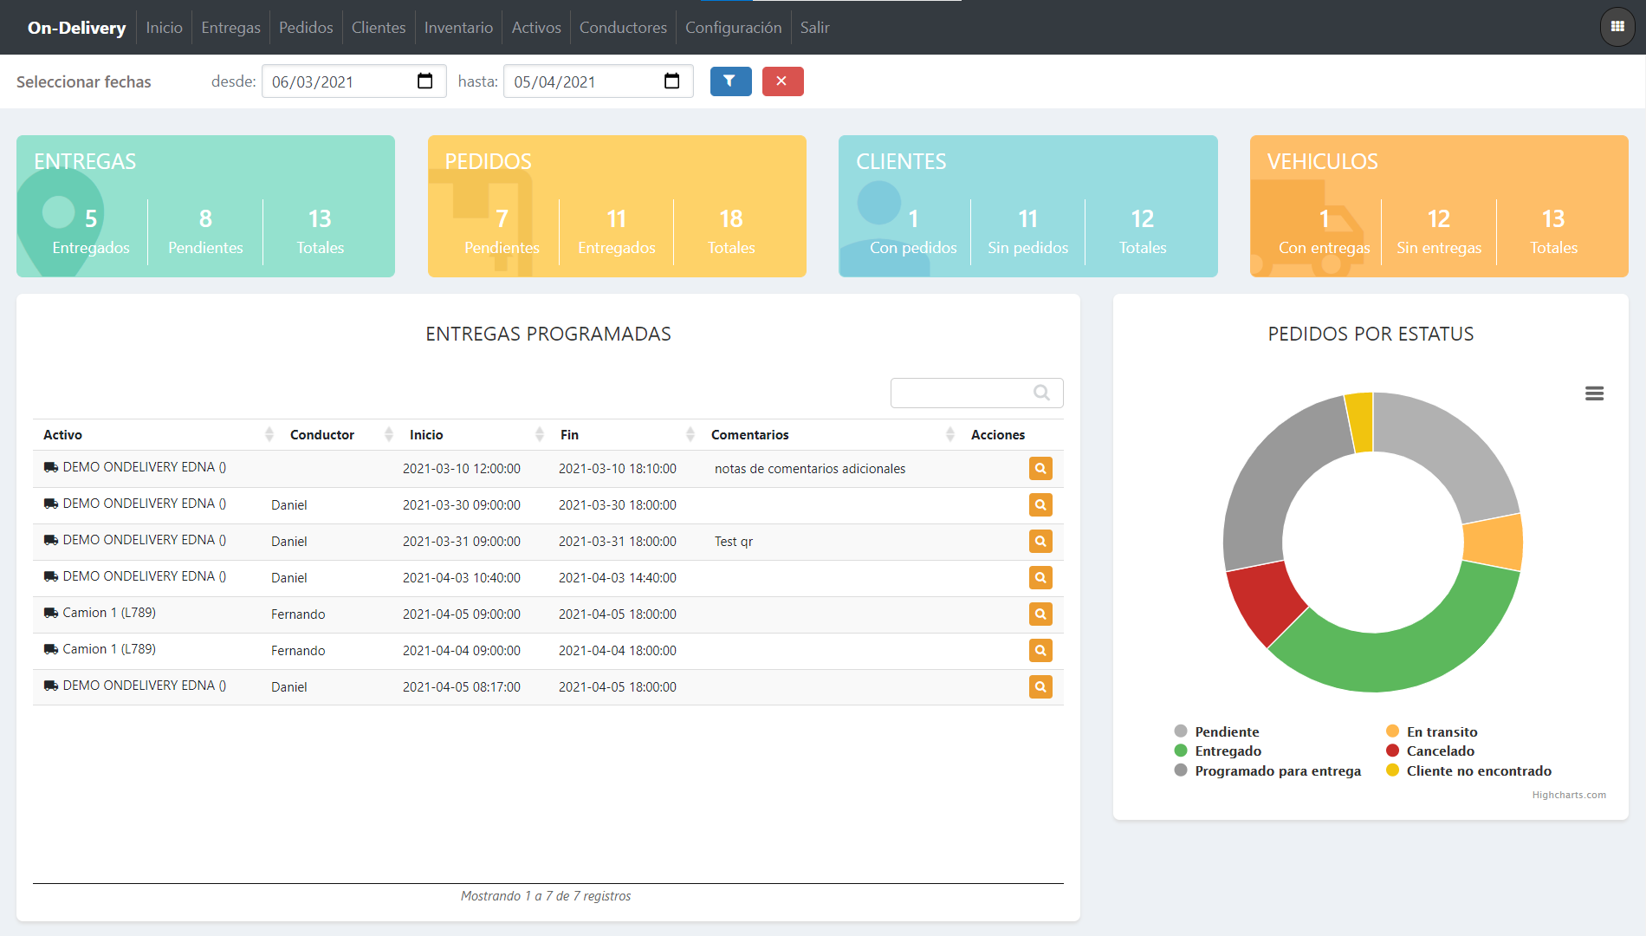Sort the table by the Conductor column
This screenshot has width=1646, height=936.
(x=339, y=434)
